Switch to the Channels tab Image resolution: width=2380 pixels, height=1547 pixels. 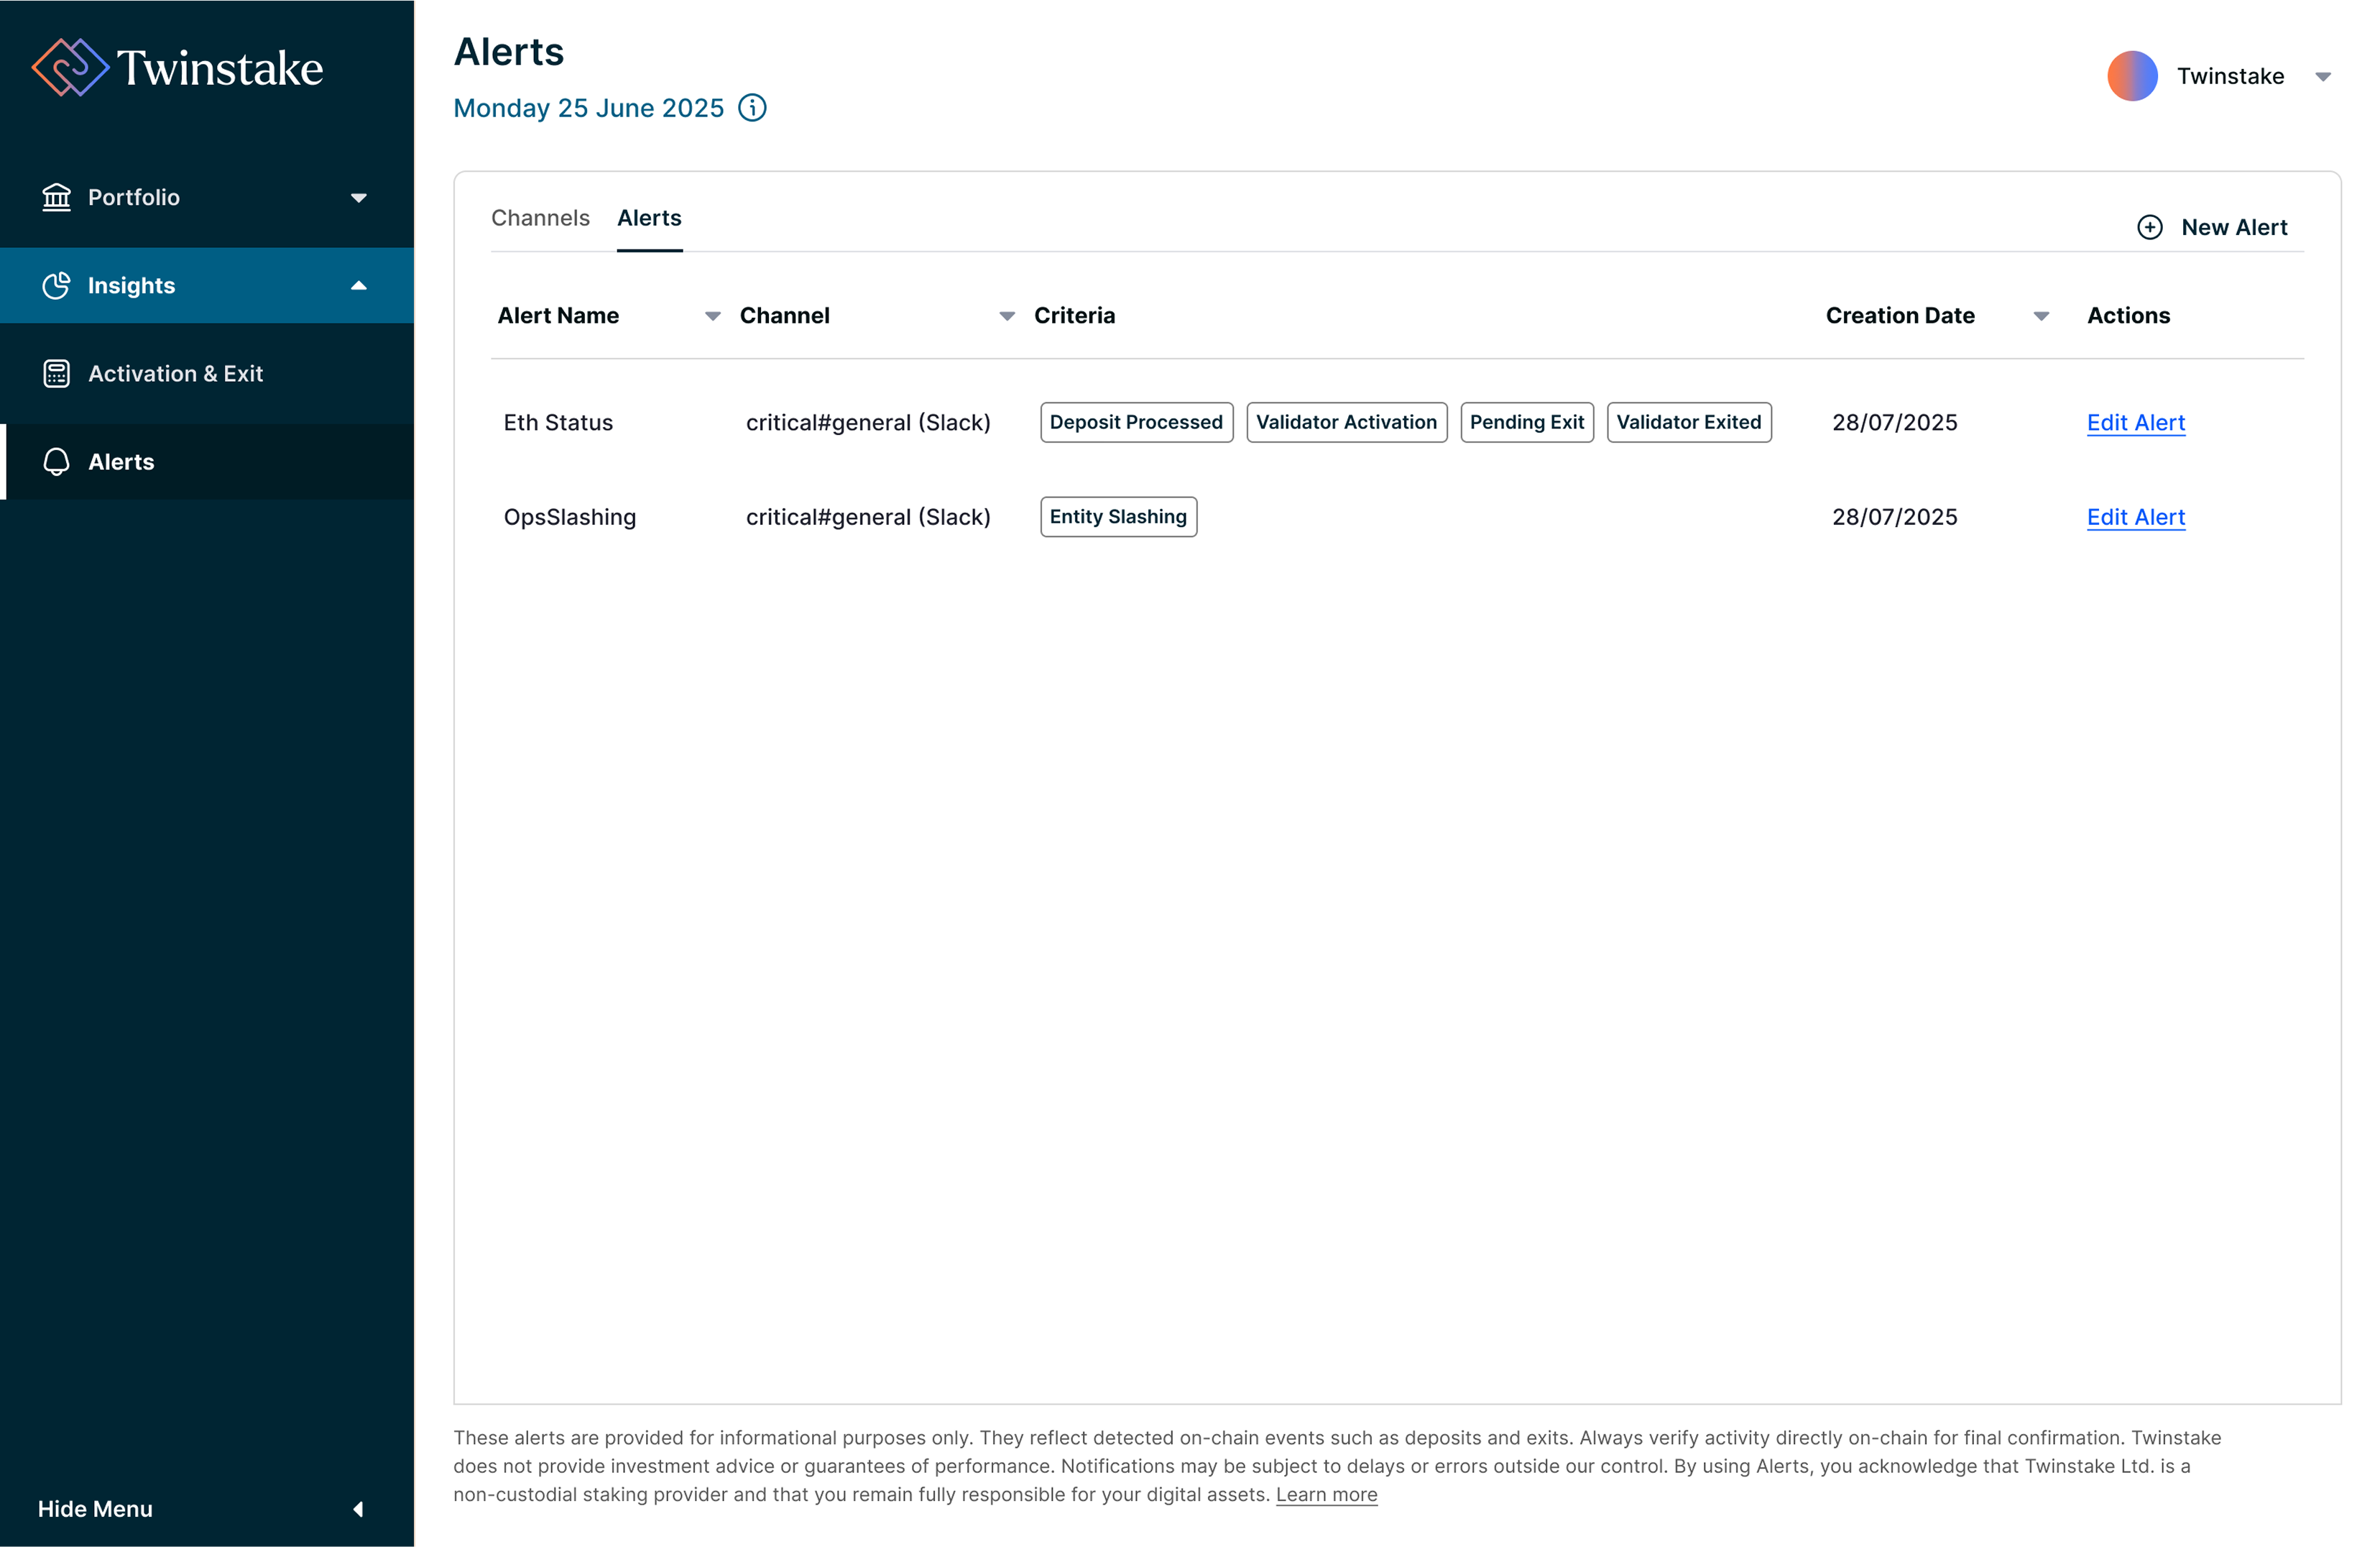(x=540, y=218)
